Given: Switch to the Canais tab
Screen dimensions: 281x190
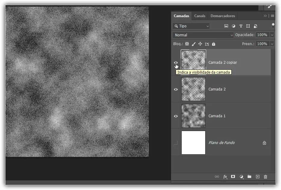Looking at the screenshot, I should (x=200, y=16).
